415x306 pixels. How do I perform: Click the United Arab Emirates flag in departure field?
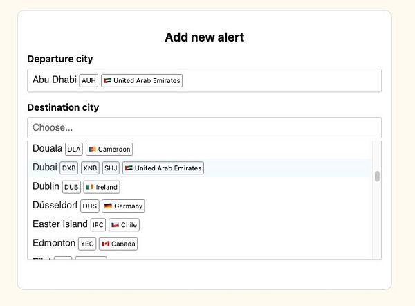click(x=107, y=81)
